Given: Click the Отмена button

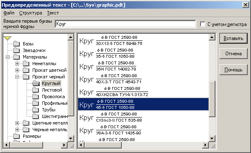Looking at the screenshot, I should 233,54.
